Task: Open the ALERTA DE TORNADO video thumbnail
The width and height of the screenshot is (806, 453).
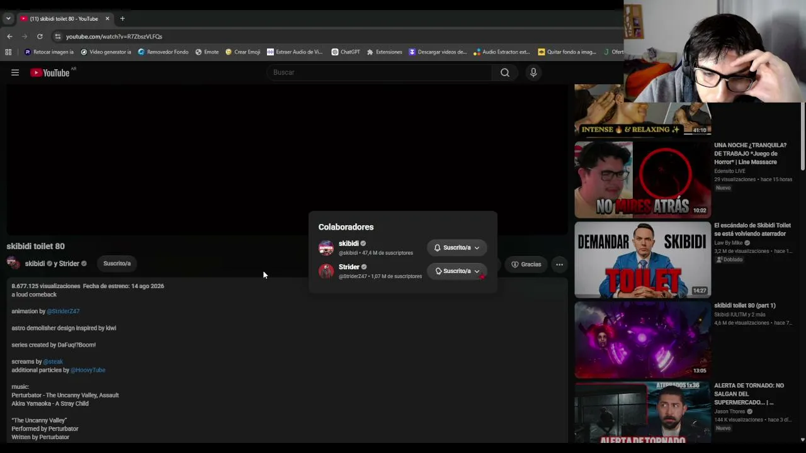Action: [642, 412]
